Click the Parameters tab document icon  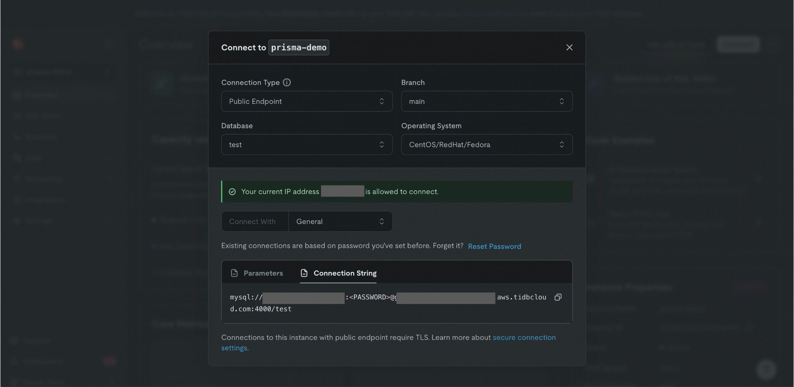click(x=234, y=273)
